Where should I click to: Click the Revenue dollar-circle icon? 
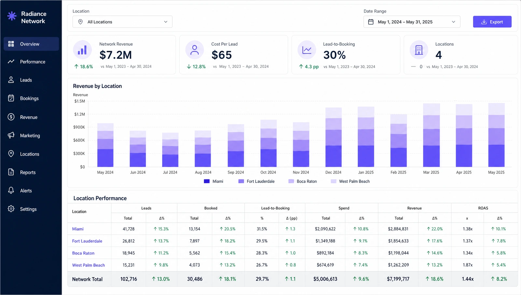point(11,117)
